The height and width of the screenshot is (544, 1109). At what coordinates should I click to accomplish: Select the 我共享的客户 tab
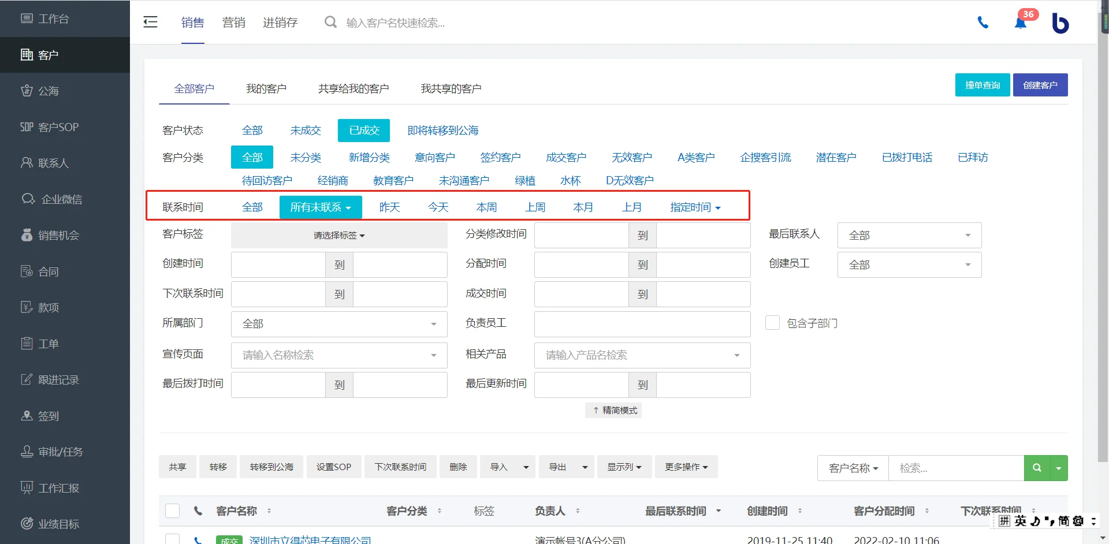pos(451,88)
